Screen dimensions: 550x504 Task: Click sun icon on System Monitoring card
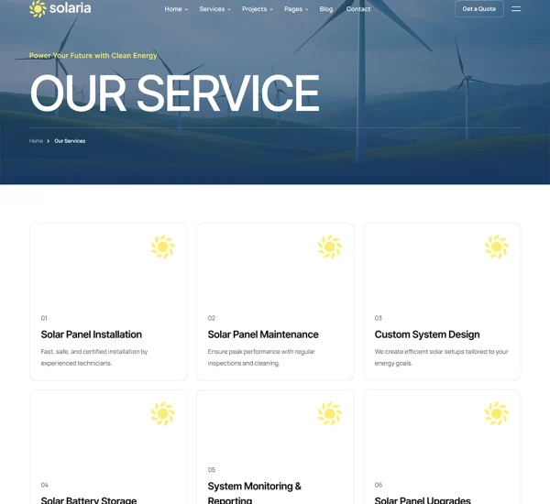[x=330, y=413]
